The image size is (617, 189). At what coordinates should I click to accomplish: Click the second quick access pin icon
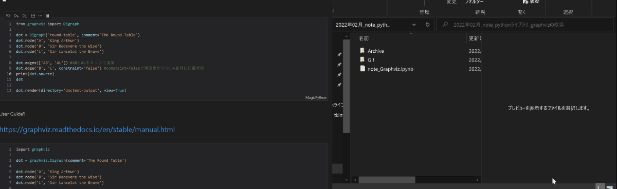[x=339, y=65]
